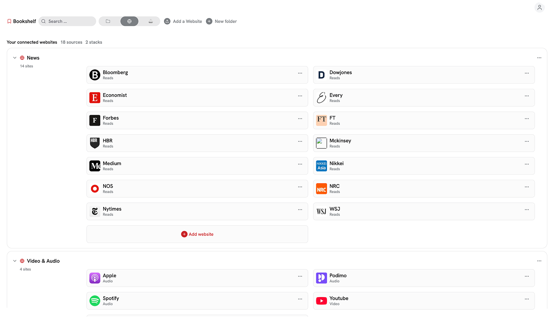Click the red Add website button

[197, 234]
